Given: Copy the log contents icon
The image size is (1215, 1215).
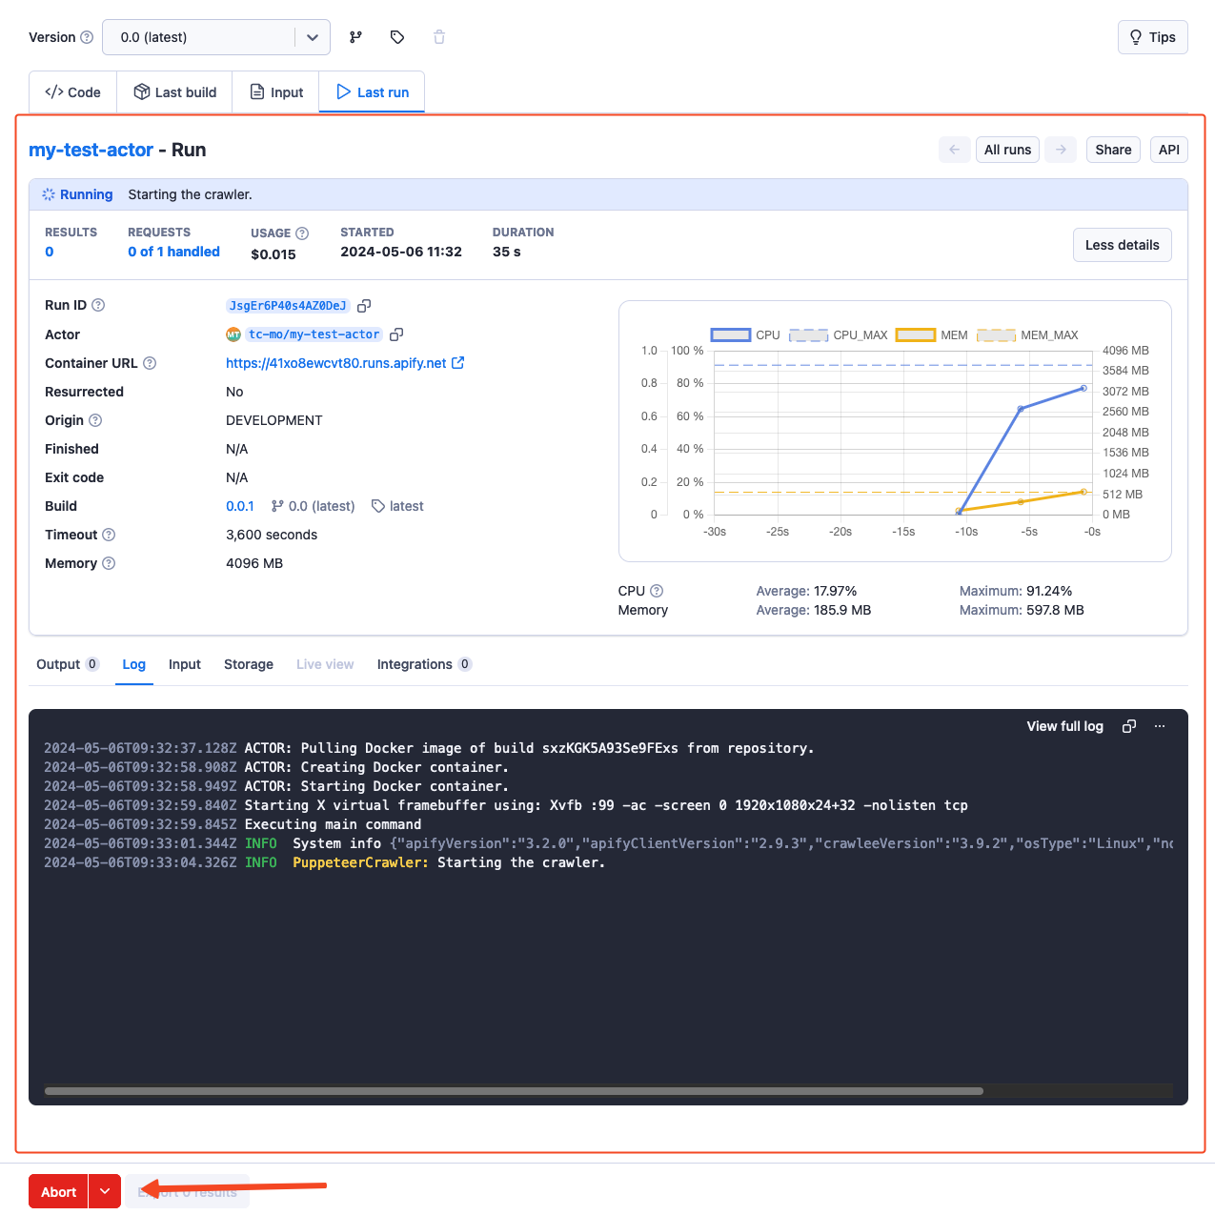Looking at the screenshot, I should (1129, 726).
